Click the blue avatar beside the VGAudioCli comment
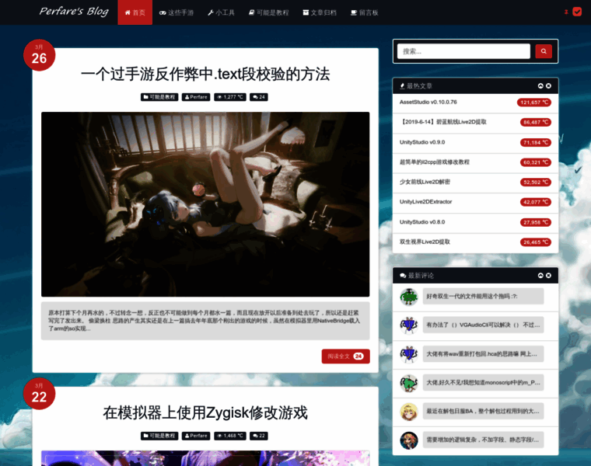The image size is (591, 466). click(x=409, y=325)
